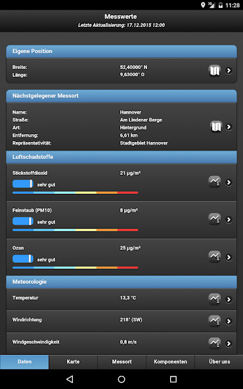The image size is (243, 389).
Task: Tap battery icon in status bar
Action: [221, 5]
